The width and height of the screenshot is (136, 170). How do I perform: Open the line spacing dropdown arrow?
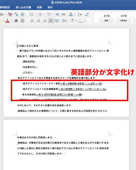tap(67, 20)
